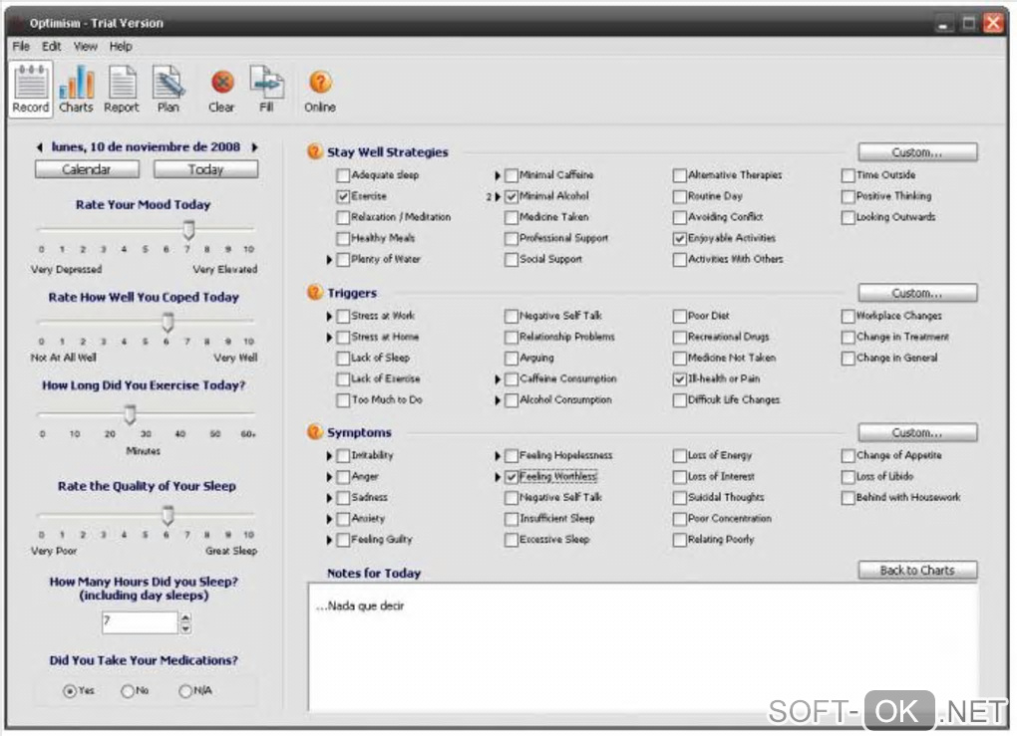Screen dimensions: 1017x736
Task: Uncheck Enjoyable Activities checkbox
Action: 679,239
